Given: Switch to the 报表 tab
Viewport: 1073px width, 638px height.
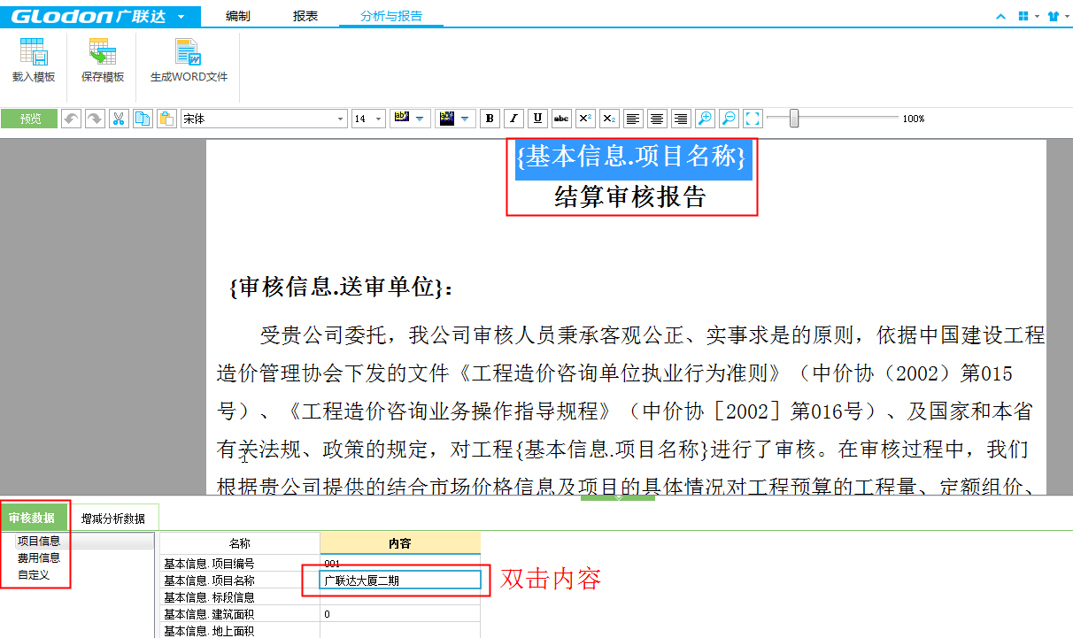Looking at the screenshot, I should pyautogui.click(x=305, y=16).
